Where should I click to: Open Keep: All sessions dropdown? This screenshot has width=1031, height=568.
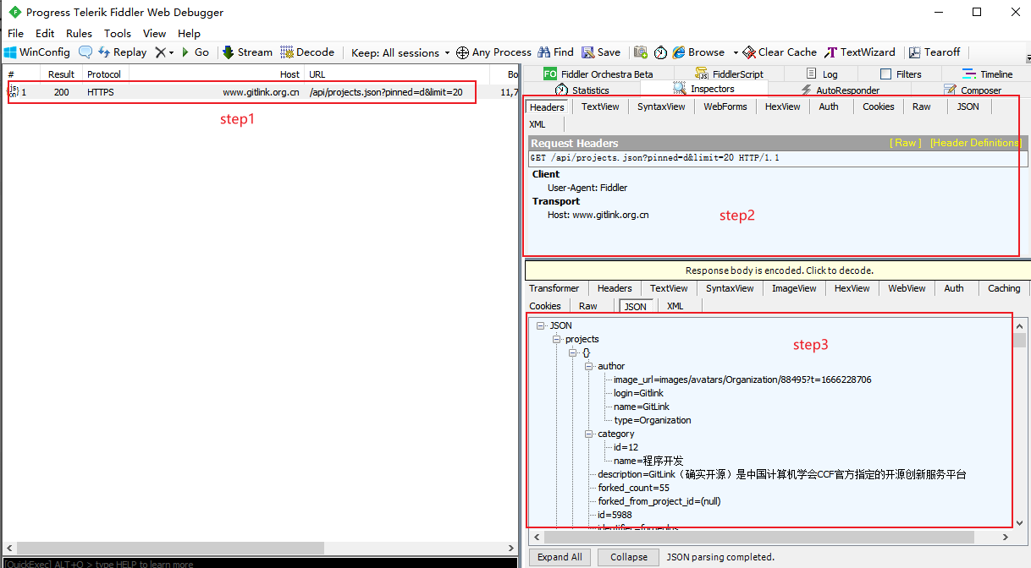400,52
